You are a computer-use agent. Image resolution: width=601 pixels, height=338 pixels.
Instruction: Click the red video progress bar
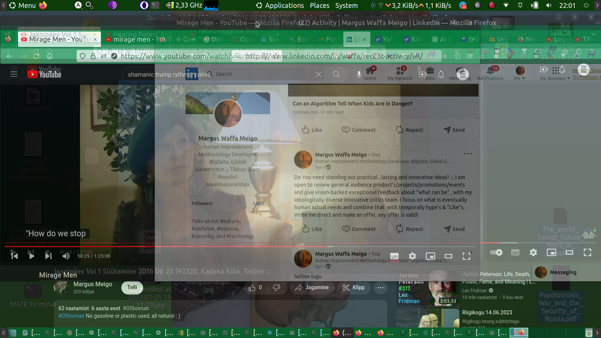coord(150,246)
